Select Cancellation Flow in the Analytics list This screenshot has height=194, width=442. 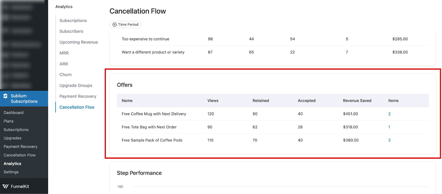pyautogui.click(x=77, y=107)
